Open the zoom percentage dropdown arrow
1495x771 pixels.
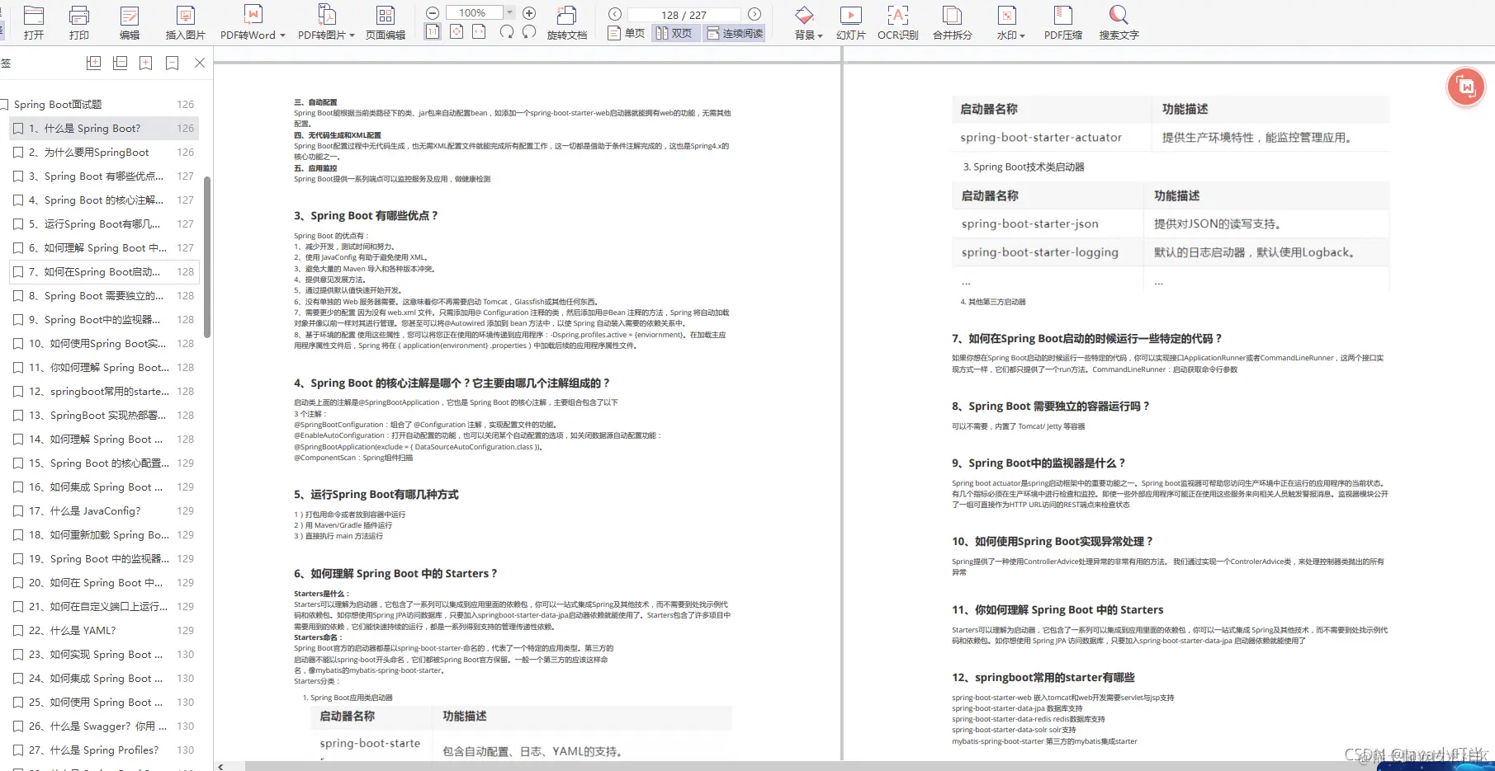click(x=509, y=12)
